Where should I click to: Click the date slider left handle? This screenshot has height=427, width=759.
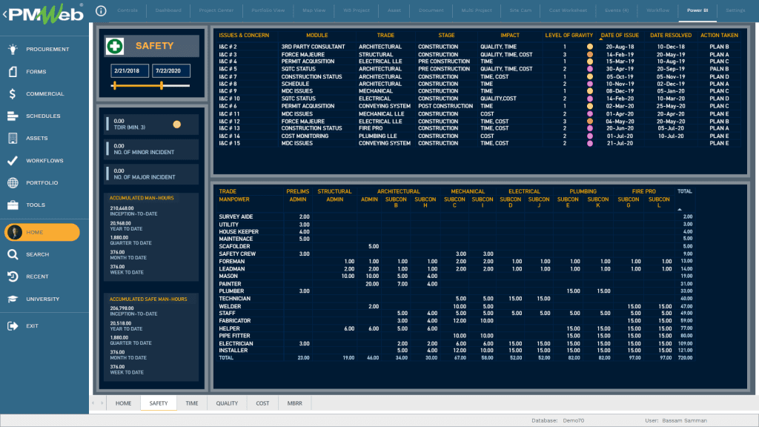point(115,86)
